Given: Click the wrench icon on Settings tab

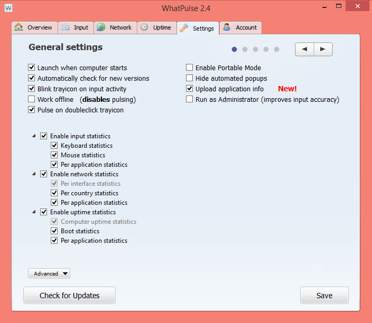Looking at the screenshot, I should [x=184, y=28].
